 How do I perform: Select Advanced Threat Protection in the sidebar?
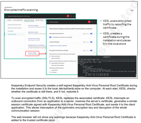pos(15,28)
